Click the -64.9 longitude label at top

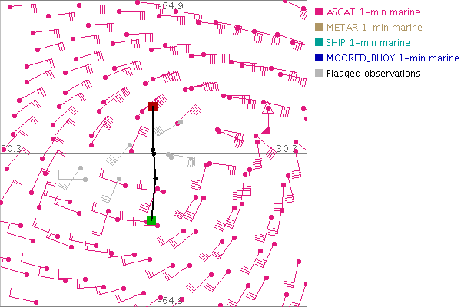171,6
